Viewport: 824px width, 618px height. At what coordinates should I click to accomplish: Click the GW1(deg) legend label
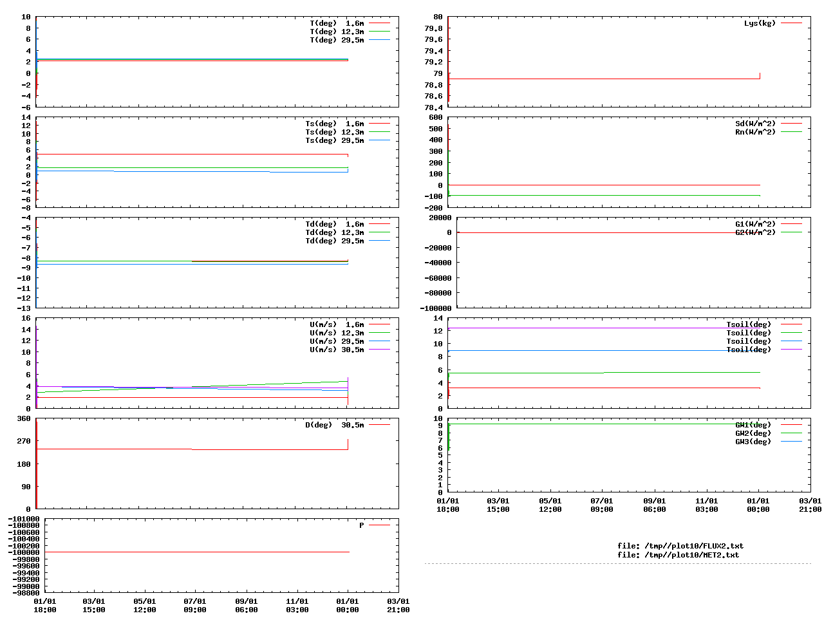click(753, 425)
